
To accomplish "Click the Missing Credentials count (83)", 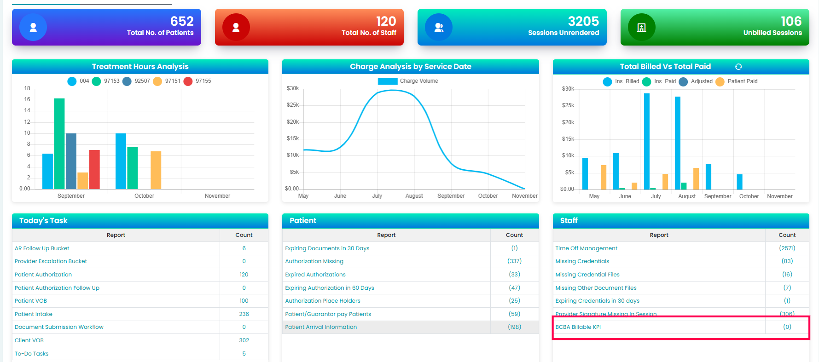I will [x=787, y=261].
